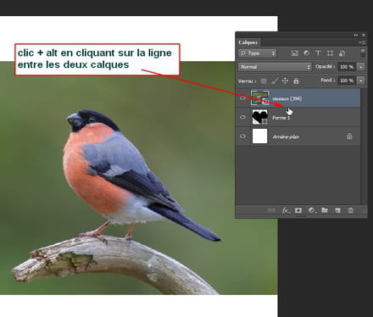
Task: Select the Forme 1 layer name
Action: [281, 118]
